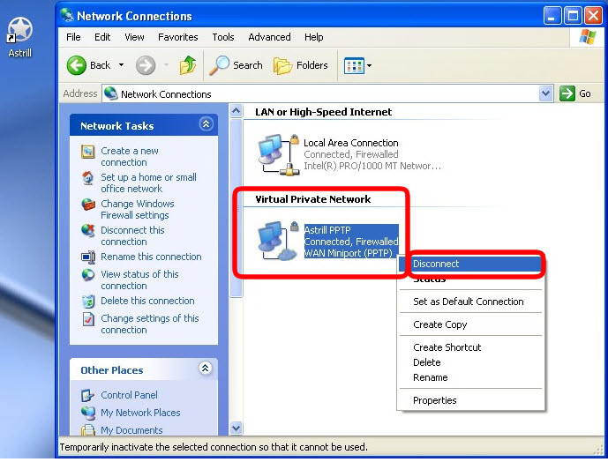Click the title bar Network Connections icon
The image size is (608, 462).
click(67, 15)
